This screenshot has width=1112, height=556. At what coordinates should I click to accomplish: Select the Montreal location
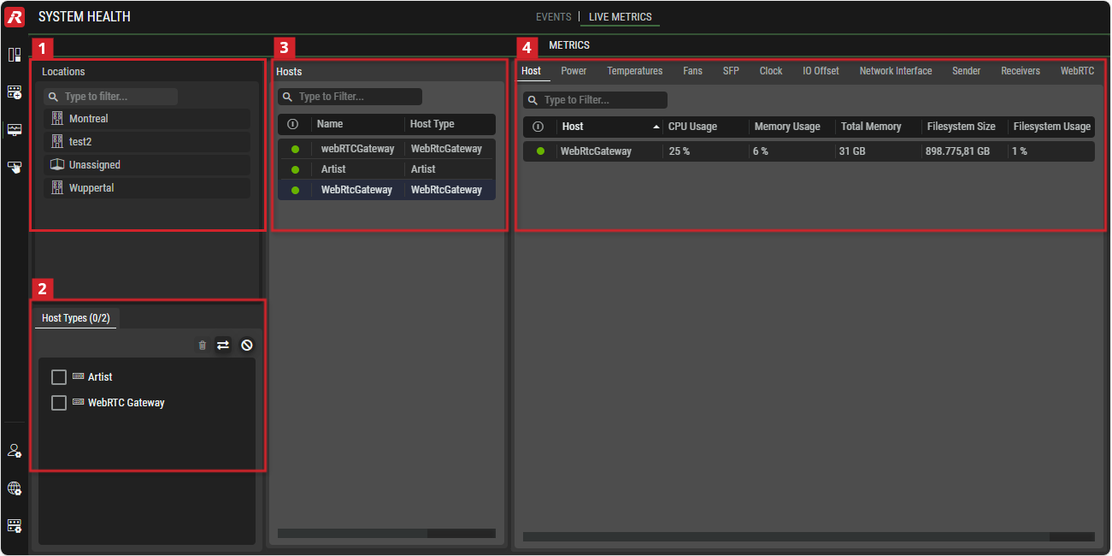tap(147, 119)
